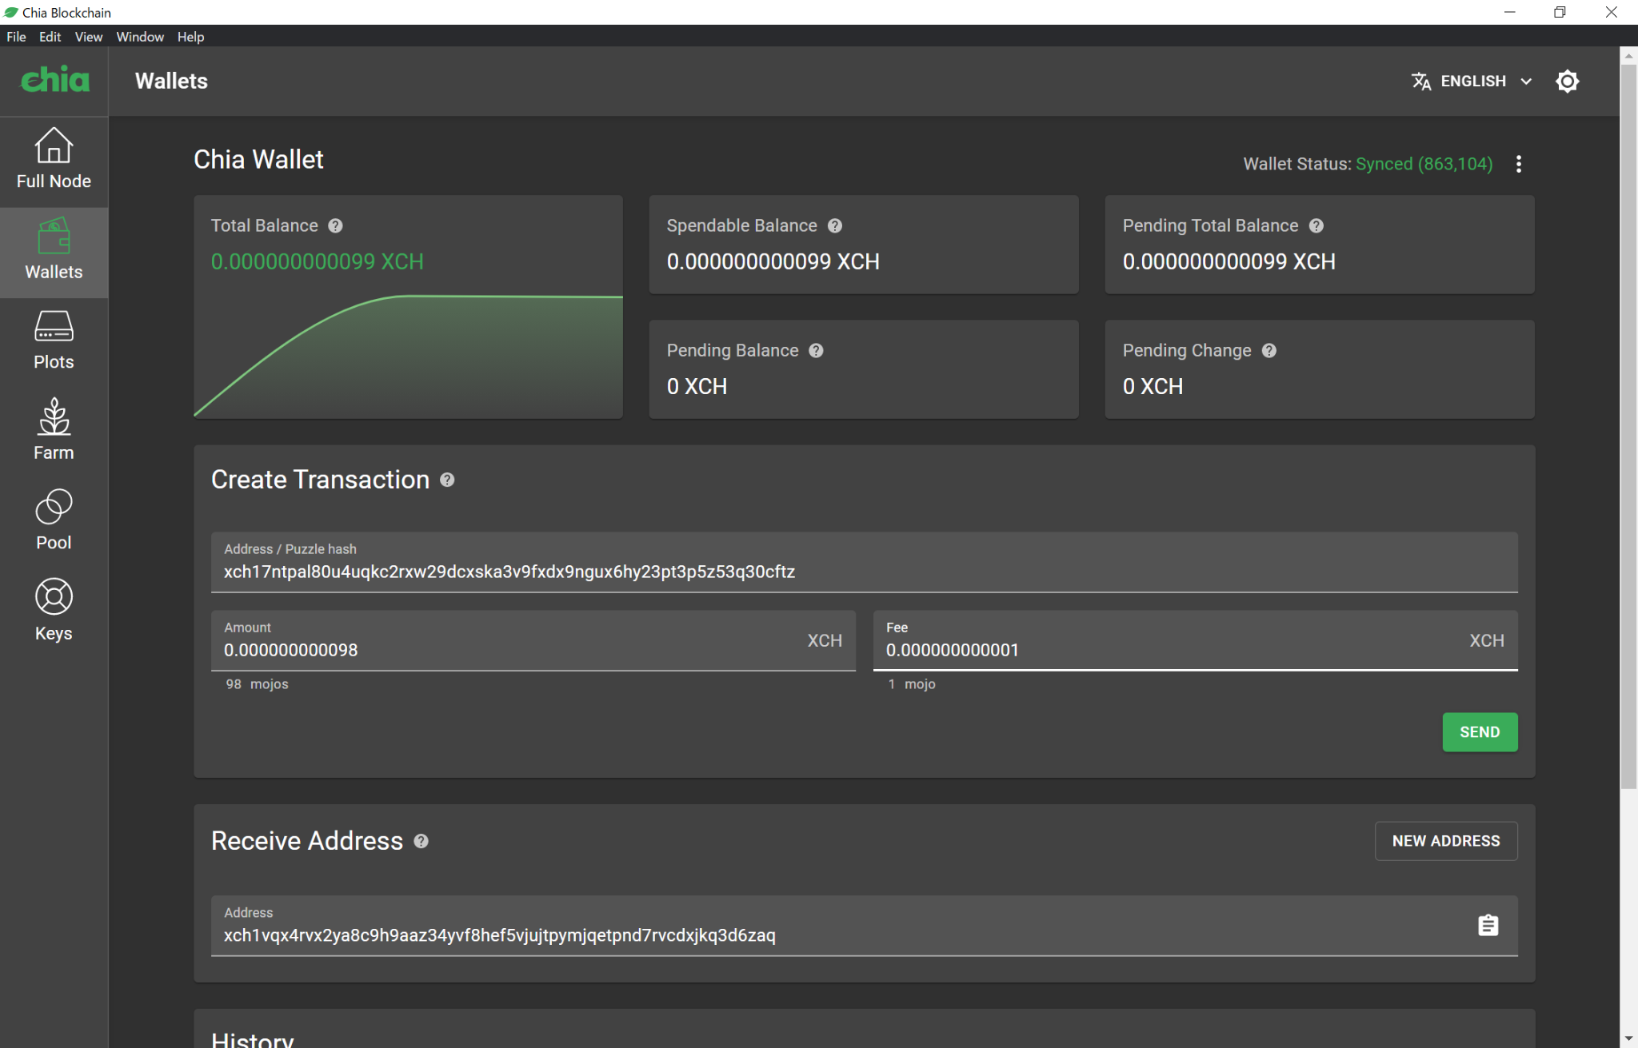Click the '1 mojo' helper text

click(911, 684)
